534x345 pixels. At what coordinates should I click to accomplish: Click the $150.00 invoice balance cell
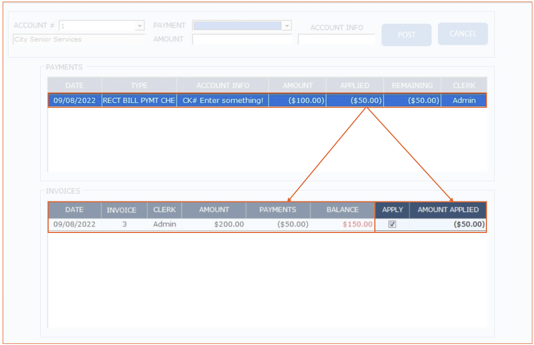(x=342, y=224)
